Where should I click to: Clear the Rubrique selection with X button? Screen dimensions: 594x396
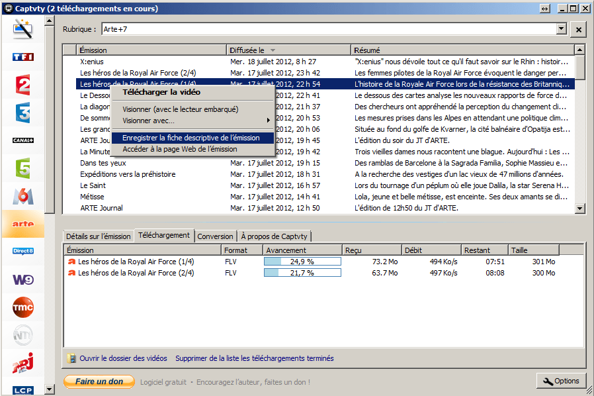(579, 29)
